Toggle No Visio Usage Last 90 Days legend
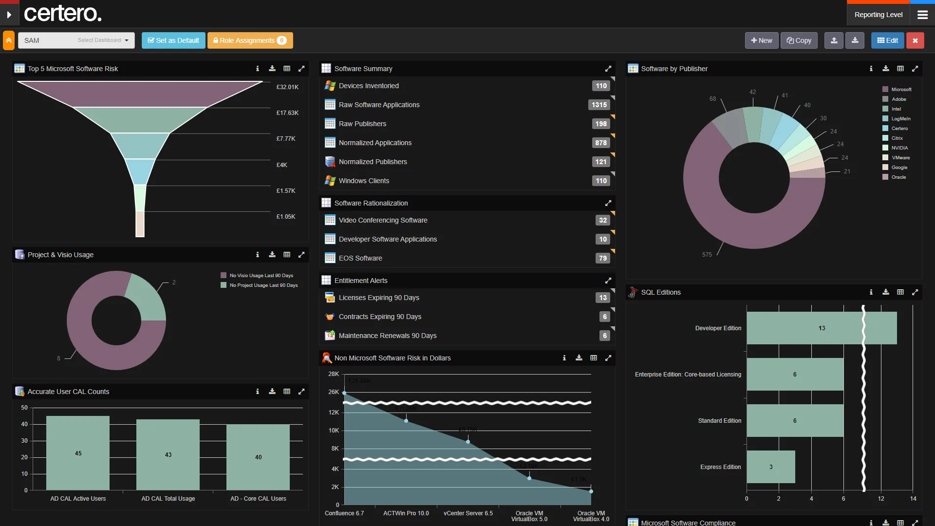Image resolution: width=935 pixels, height=526 pixels. click(261, 276)
